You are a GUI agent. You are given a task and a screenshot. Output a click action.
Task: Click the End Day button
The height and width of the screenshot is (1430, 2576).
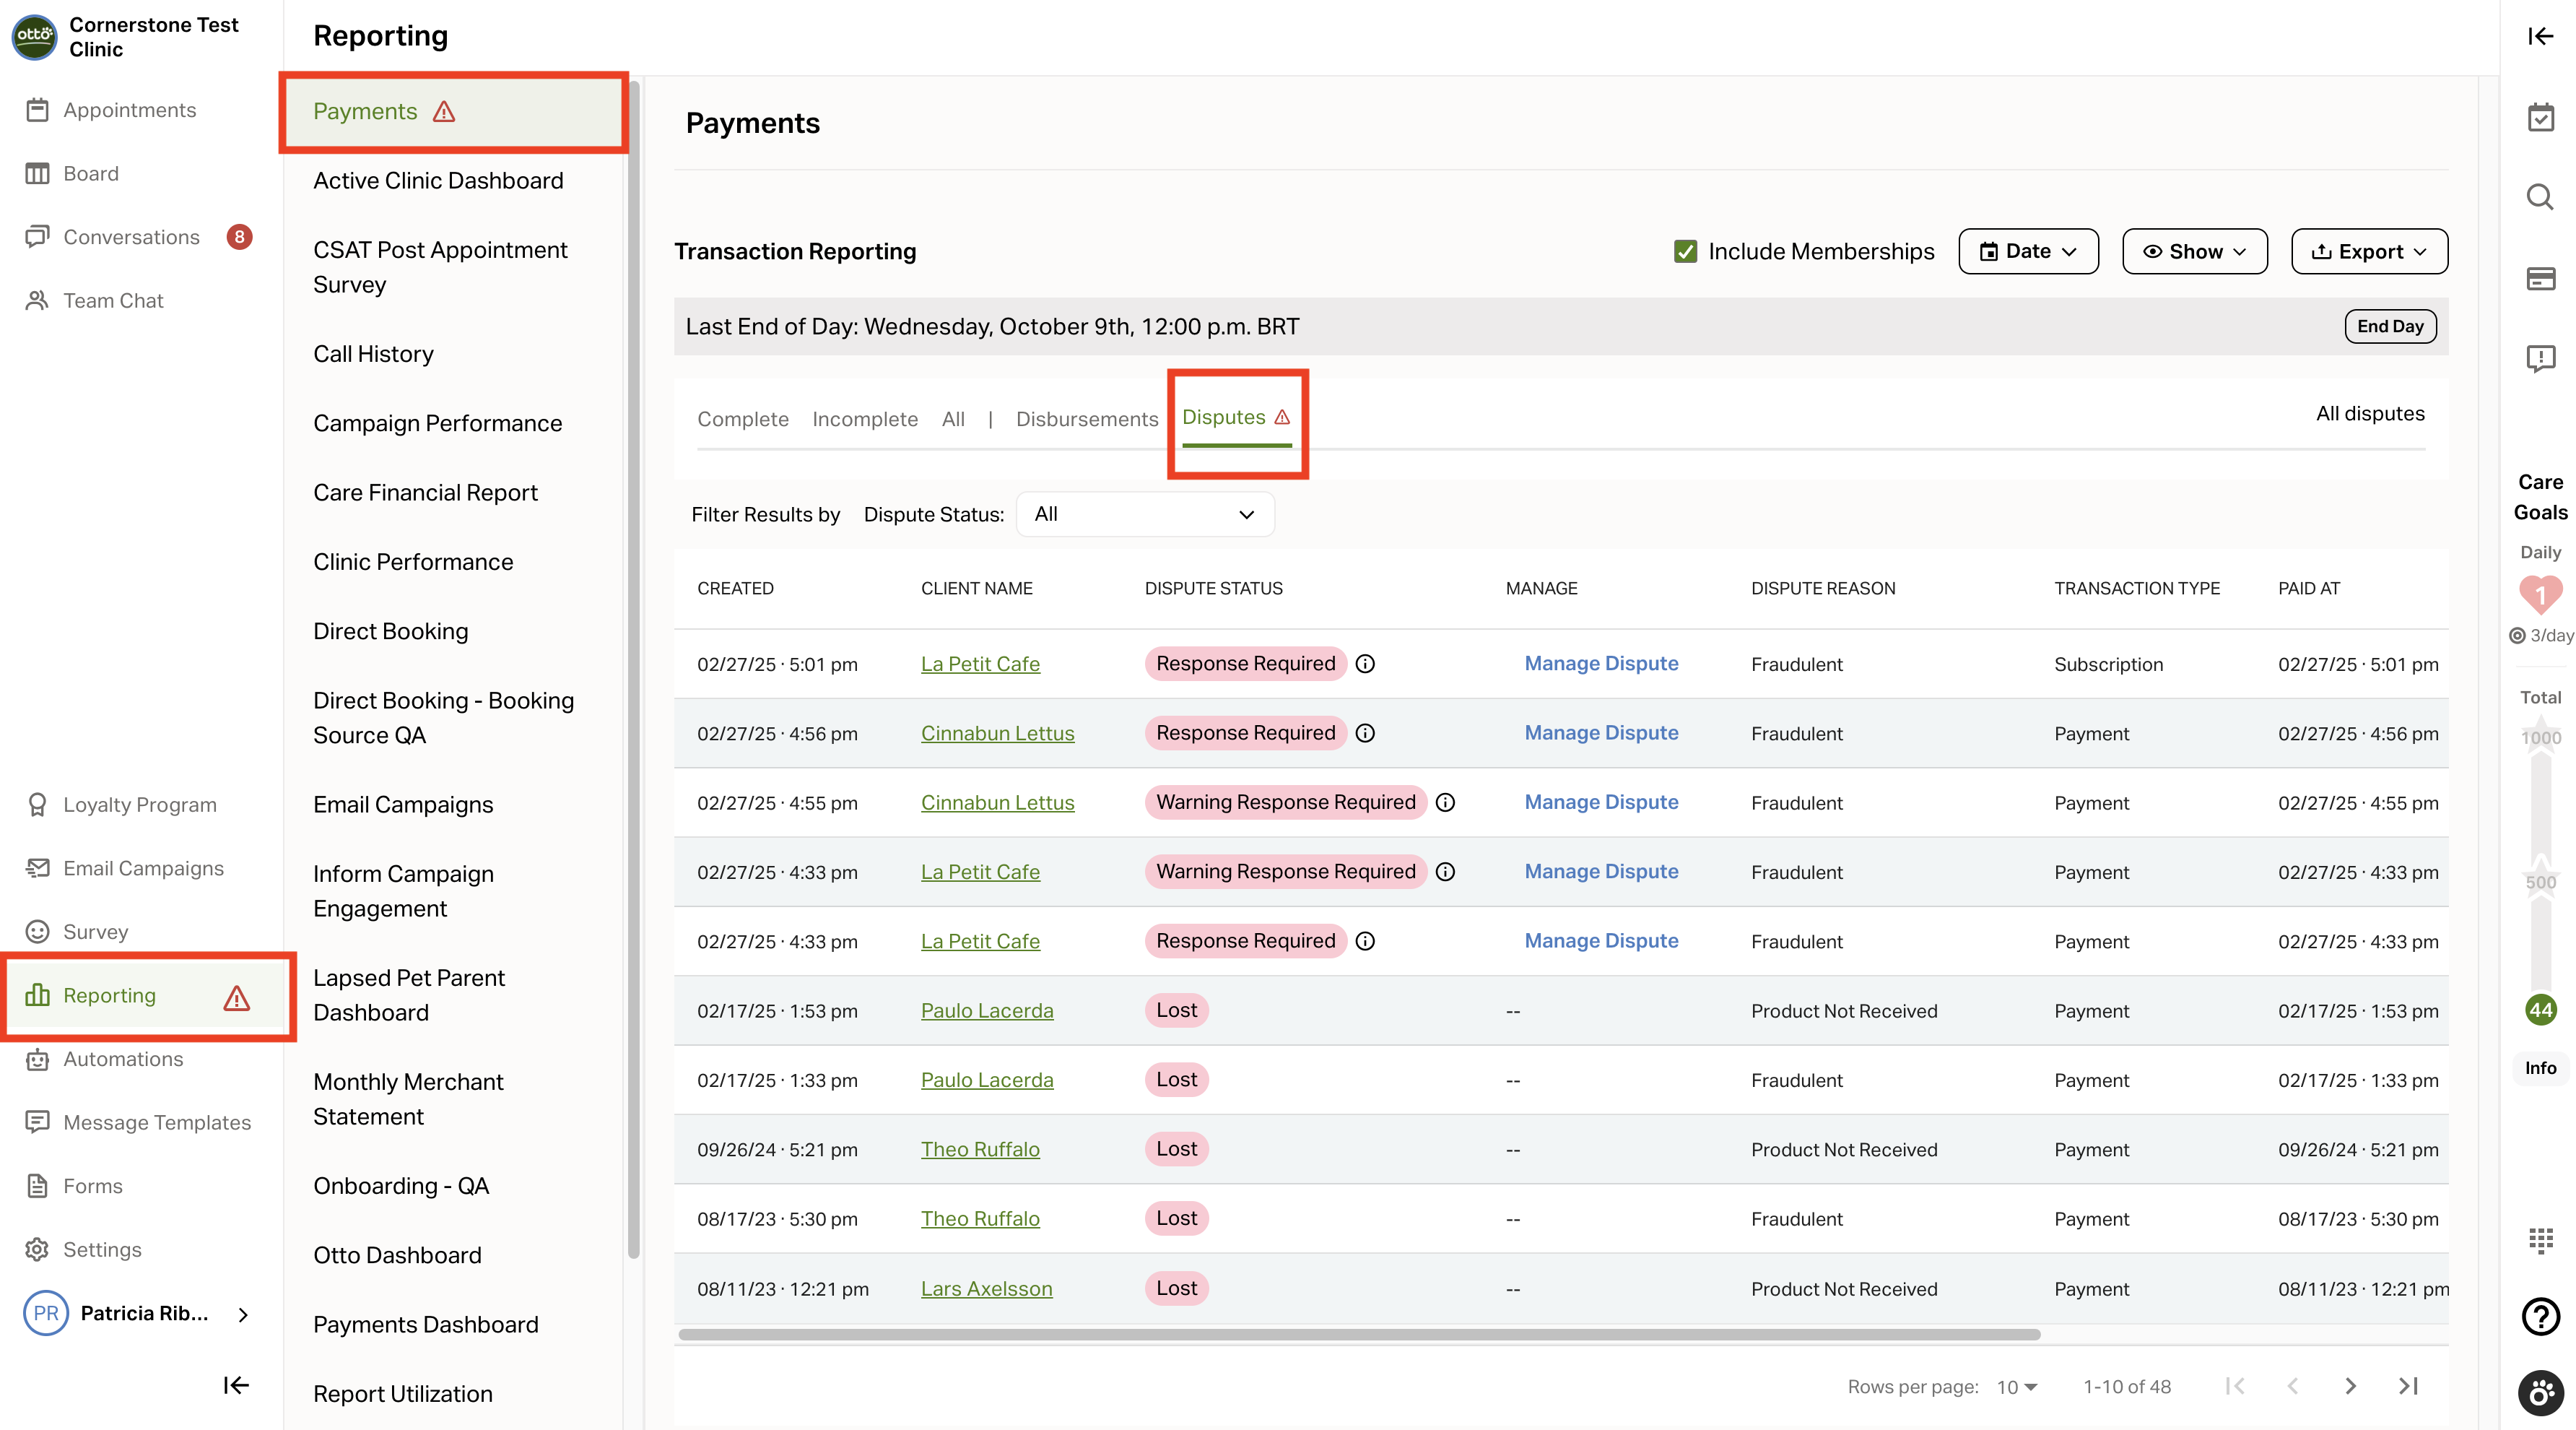pos(2390,326)
